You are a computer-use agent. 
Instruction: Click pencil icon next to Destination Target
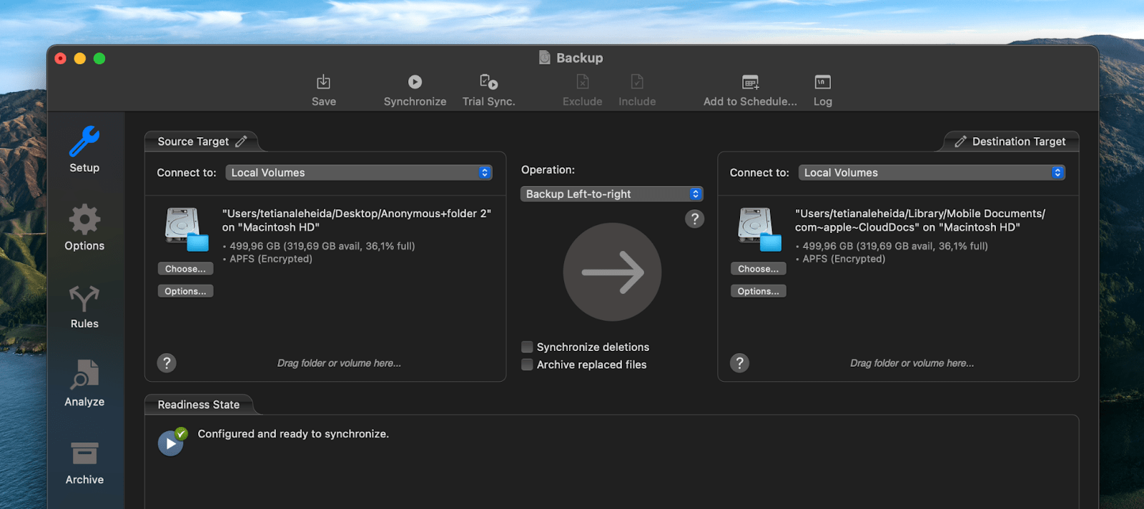point(960,142)
